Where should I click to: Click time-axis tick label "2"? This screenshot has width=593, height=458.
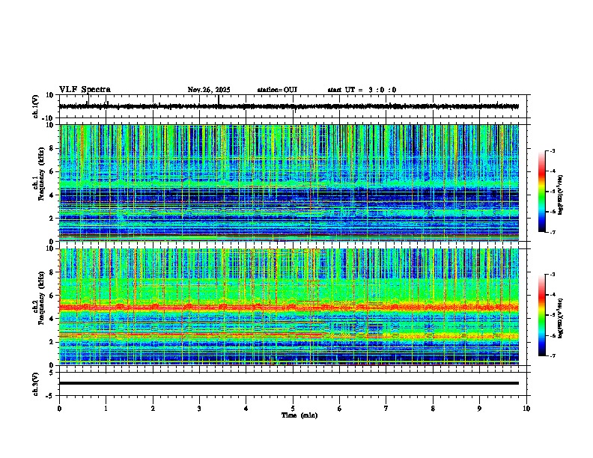coord(153,409)
